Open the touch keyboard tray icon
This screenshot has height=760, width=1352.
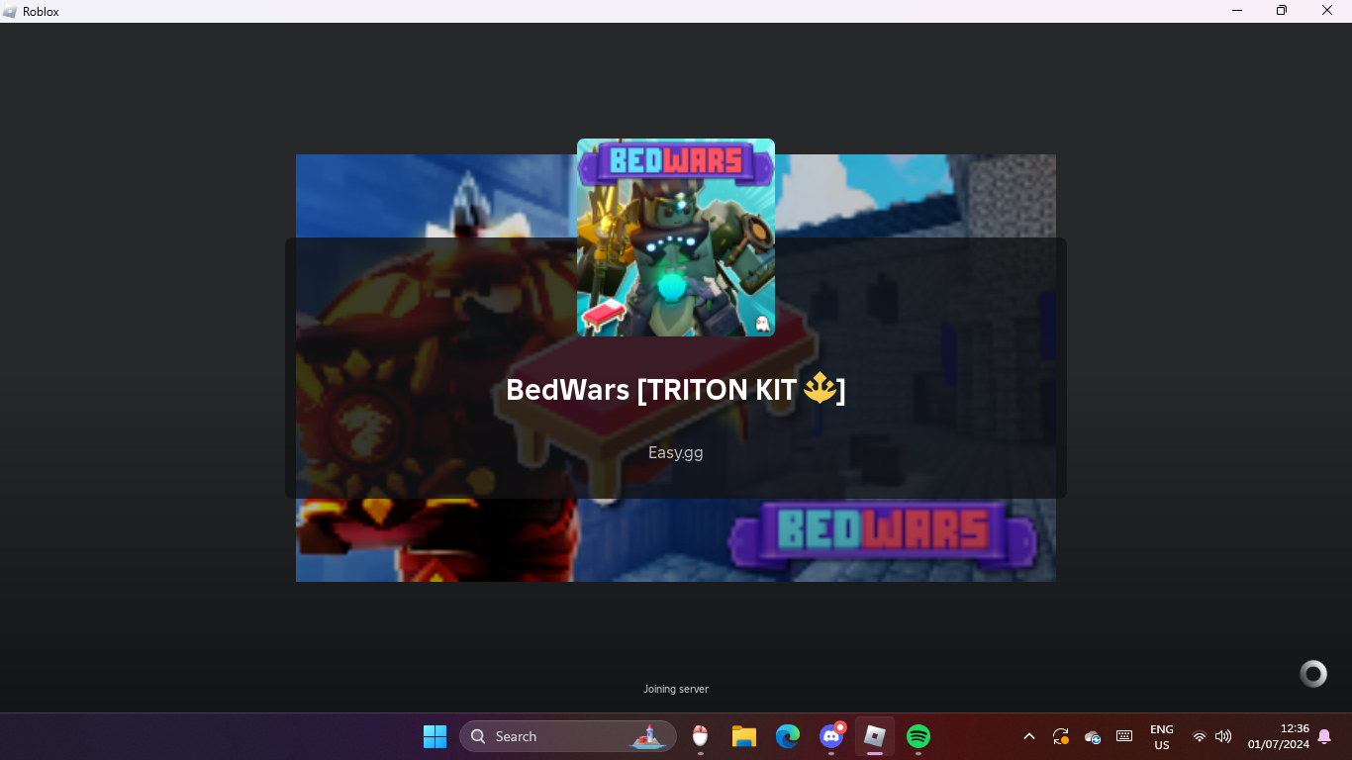tap(1124, 736)
